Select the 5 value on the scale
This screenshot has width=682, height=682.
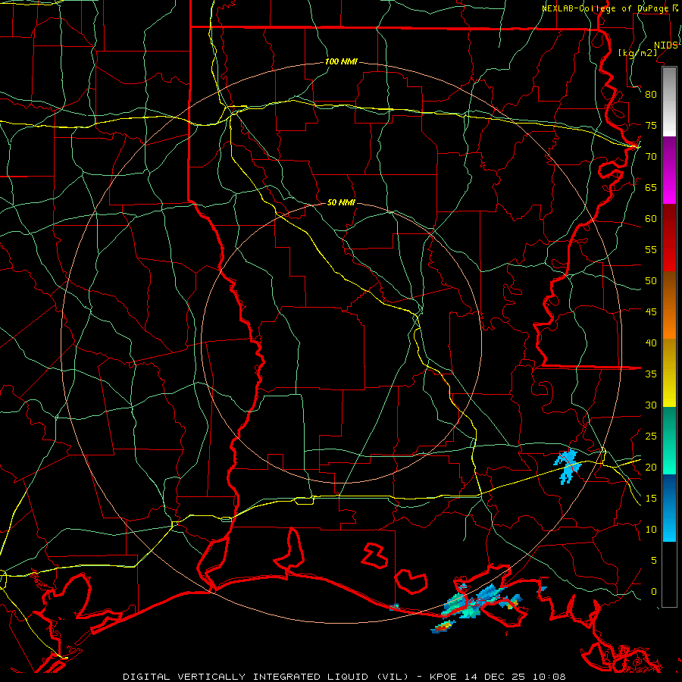[x=654, y=561]
